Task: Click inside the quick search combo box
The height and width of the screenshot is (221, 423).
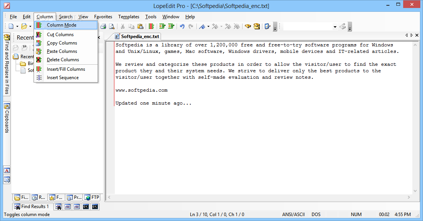Action: (307, 27)
